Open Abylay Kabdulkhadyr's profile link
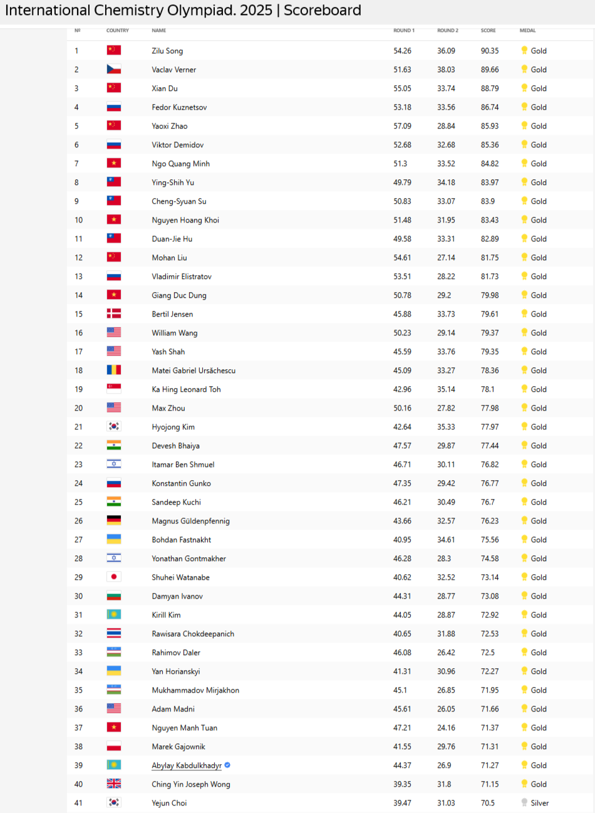This screenshot has width=595, height=813. [x=187, y=765]
